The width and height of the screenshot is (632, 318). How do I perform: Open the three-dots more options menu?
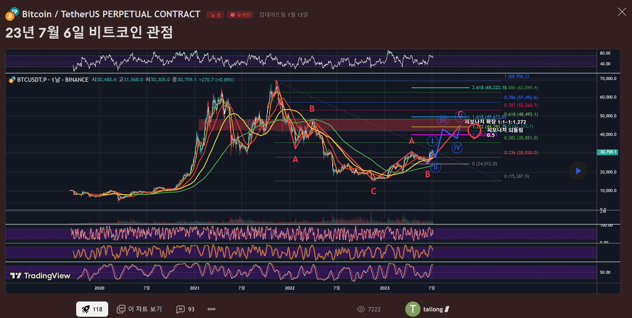[211, 309]
